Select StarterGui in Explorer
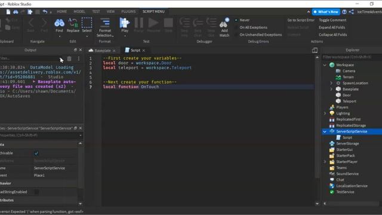This screenshot has height=215, width=382. coord(344,149)
